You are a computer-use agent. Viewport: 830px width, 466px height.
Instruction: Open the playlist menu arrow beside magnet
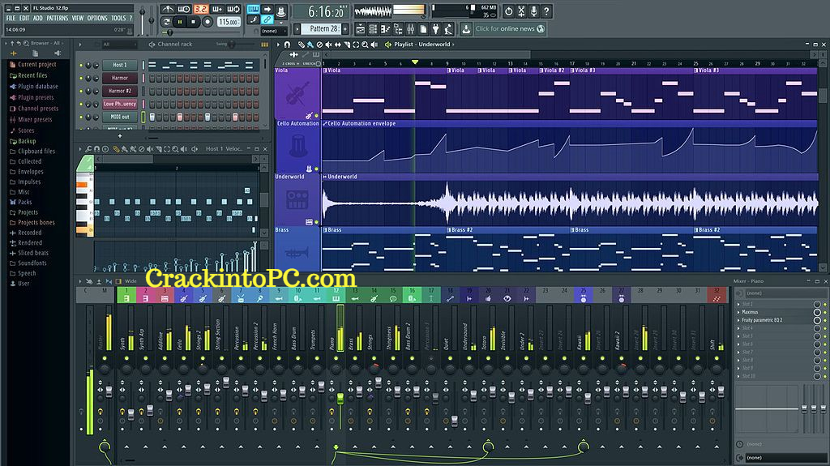tap(279, 45)
